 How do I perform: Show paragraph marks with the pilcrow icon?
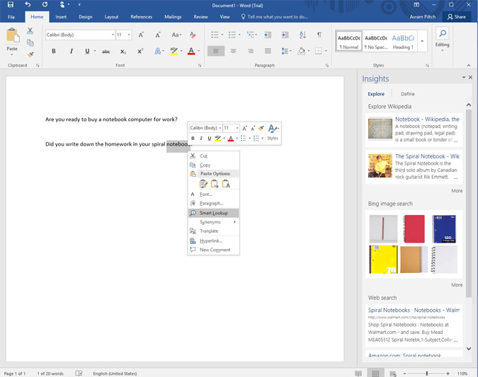click(x=319, y=35)
